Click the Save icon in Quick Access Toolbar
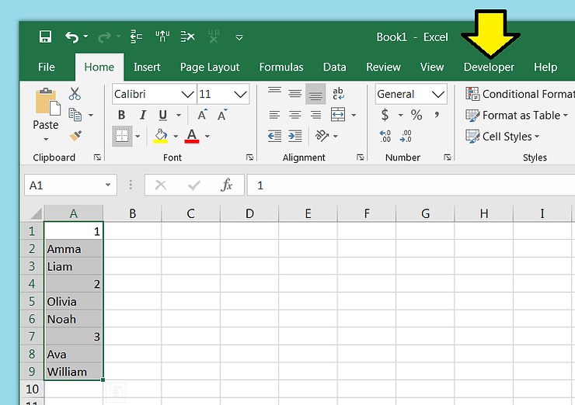Viewport: 575px width, 405px height. click(x=45, y=36)
